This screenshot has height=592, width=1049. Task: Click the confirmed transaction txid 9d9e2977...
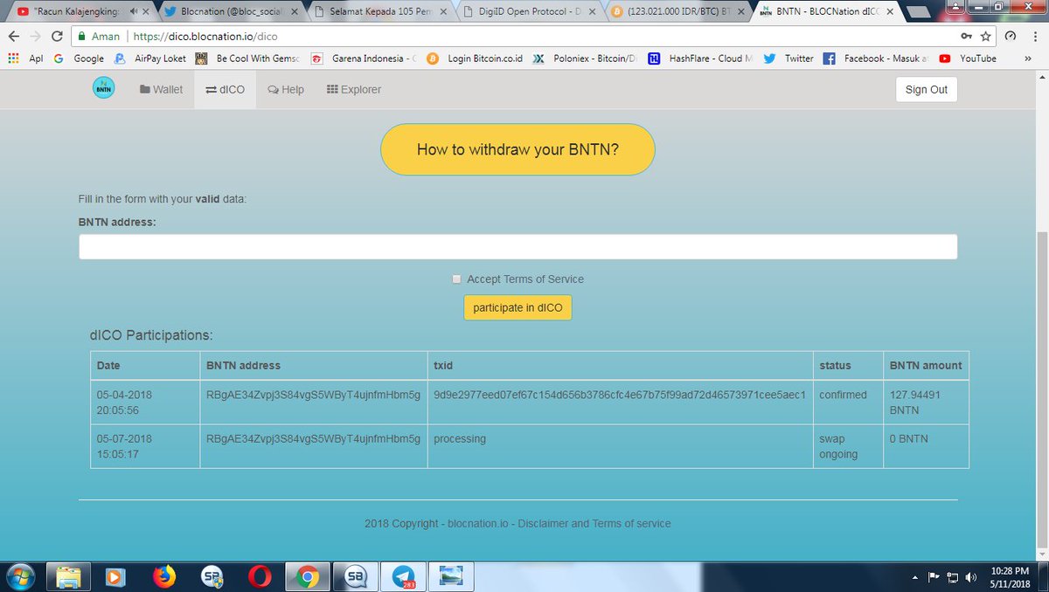(619, 395)
